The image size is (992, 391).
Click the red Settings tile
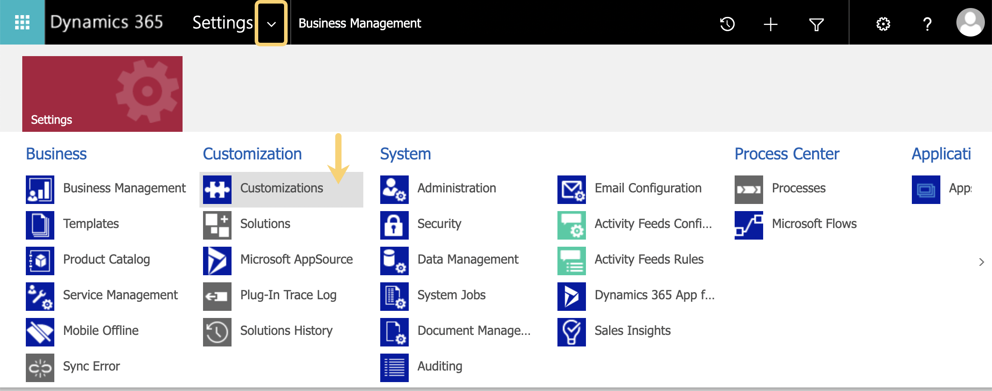[x=102, y=94]
